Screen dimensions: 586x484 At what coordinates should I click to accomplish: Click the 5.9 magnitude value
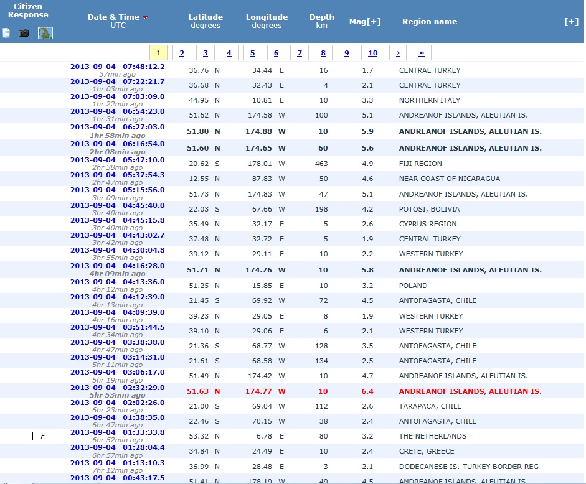coord(367,131)
